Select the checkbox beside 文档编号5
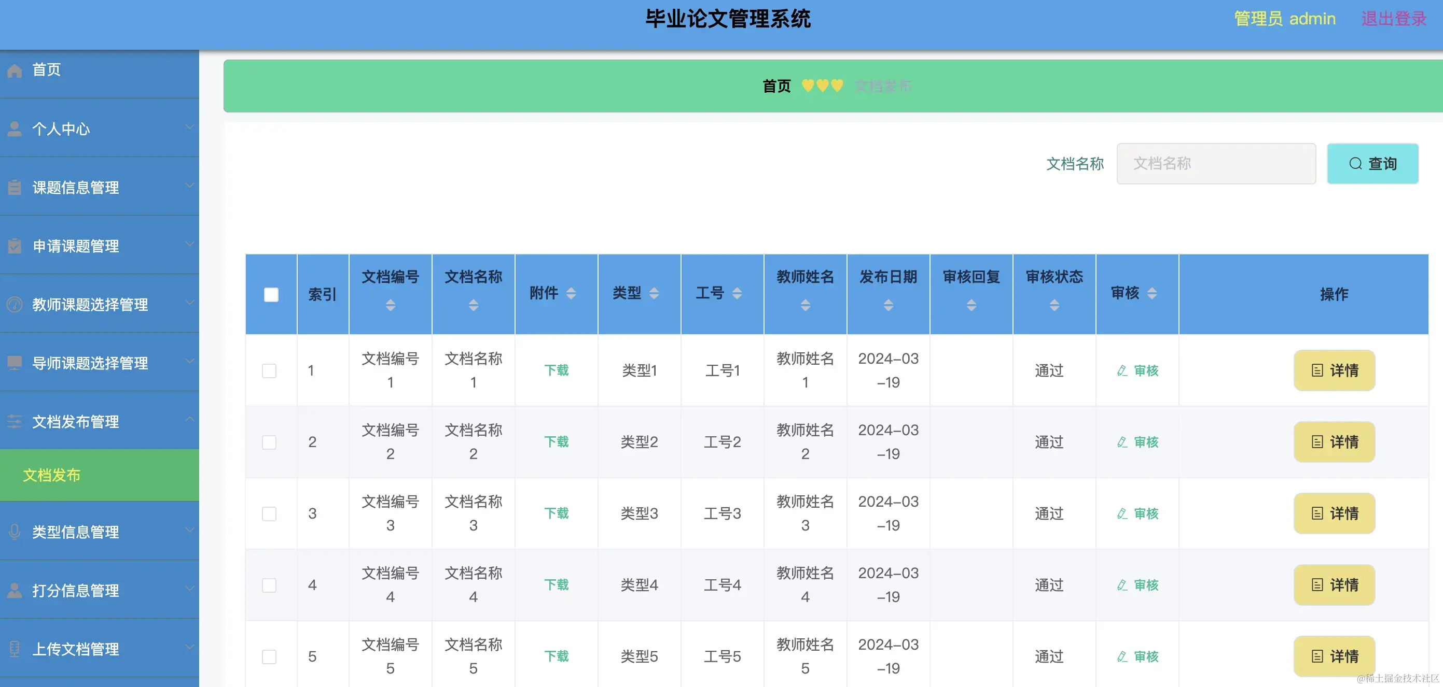The image size is (1443, 687). point(269,656)
